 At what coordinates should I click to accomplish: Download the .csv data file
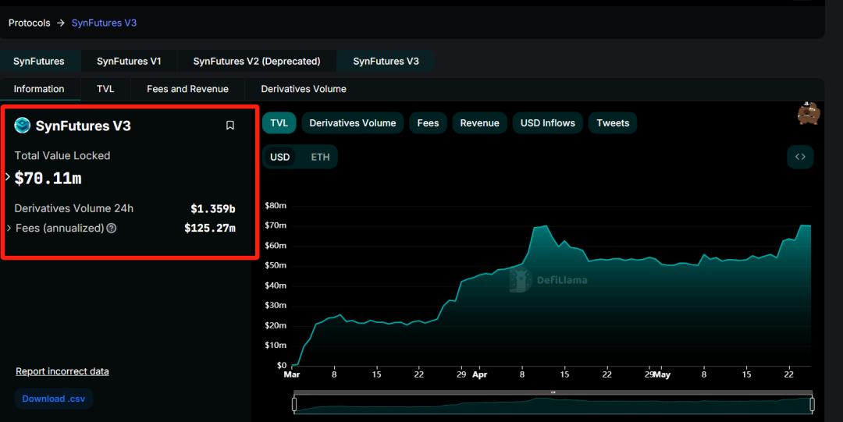[x=54, y=399]
